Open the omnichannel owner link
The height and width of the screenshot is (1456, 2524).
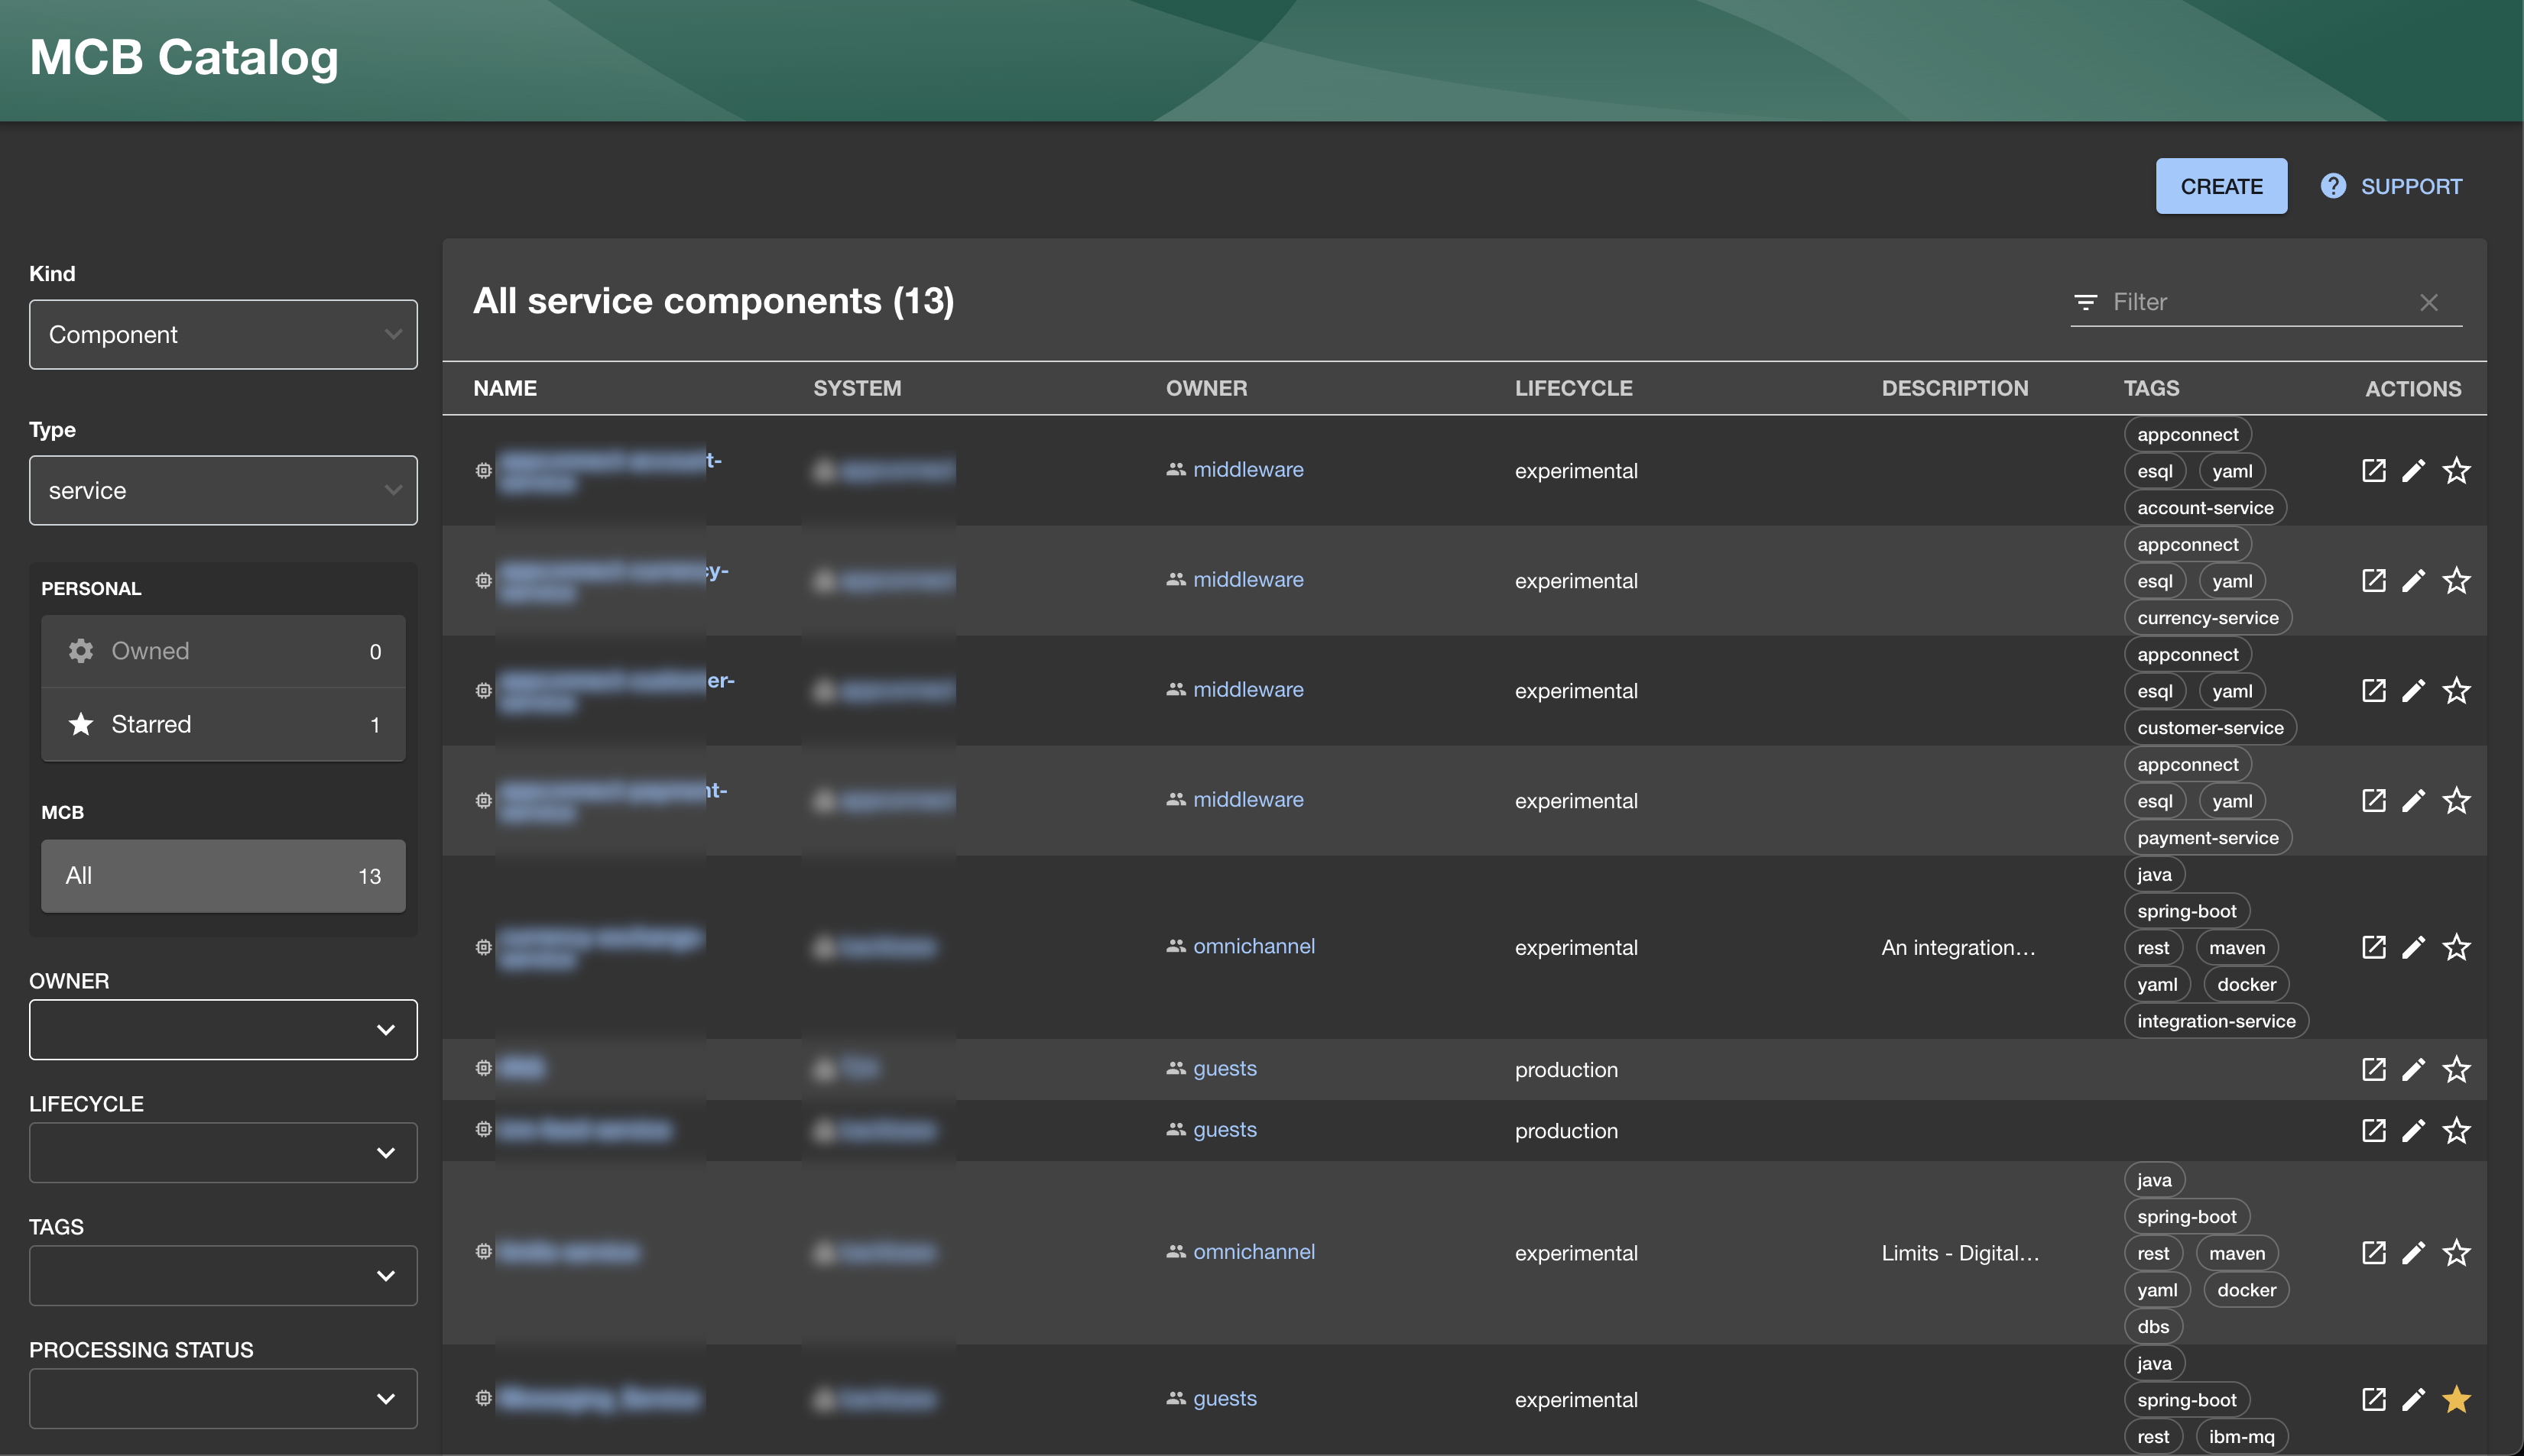[x=1253, y=946]
